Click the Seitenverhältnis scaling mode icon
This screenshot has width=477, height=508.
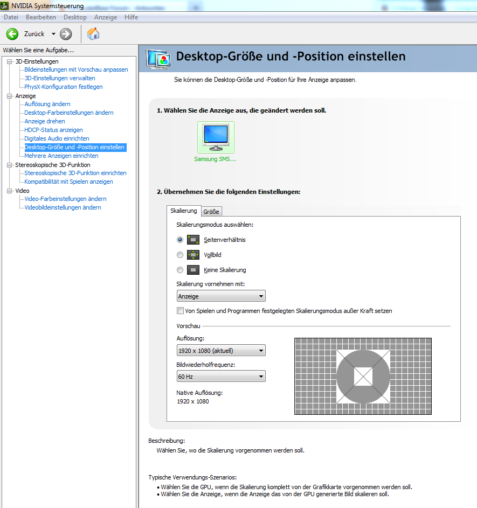[x=193, y=240]
